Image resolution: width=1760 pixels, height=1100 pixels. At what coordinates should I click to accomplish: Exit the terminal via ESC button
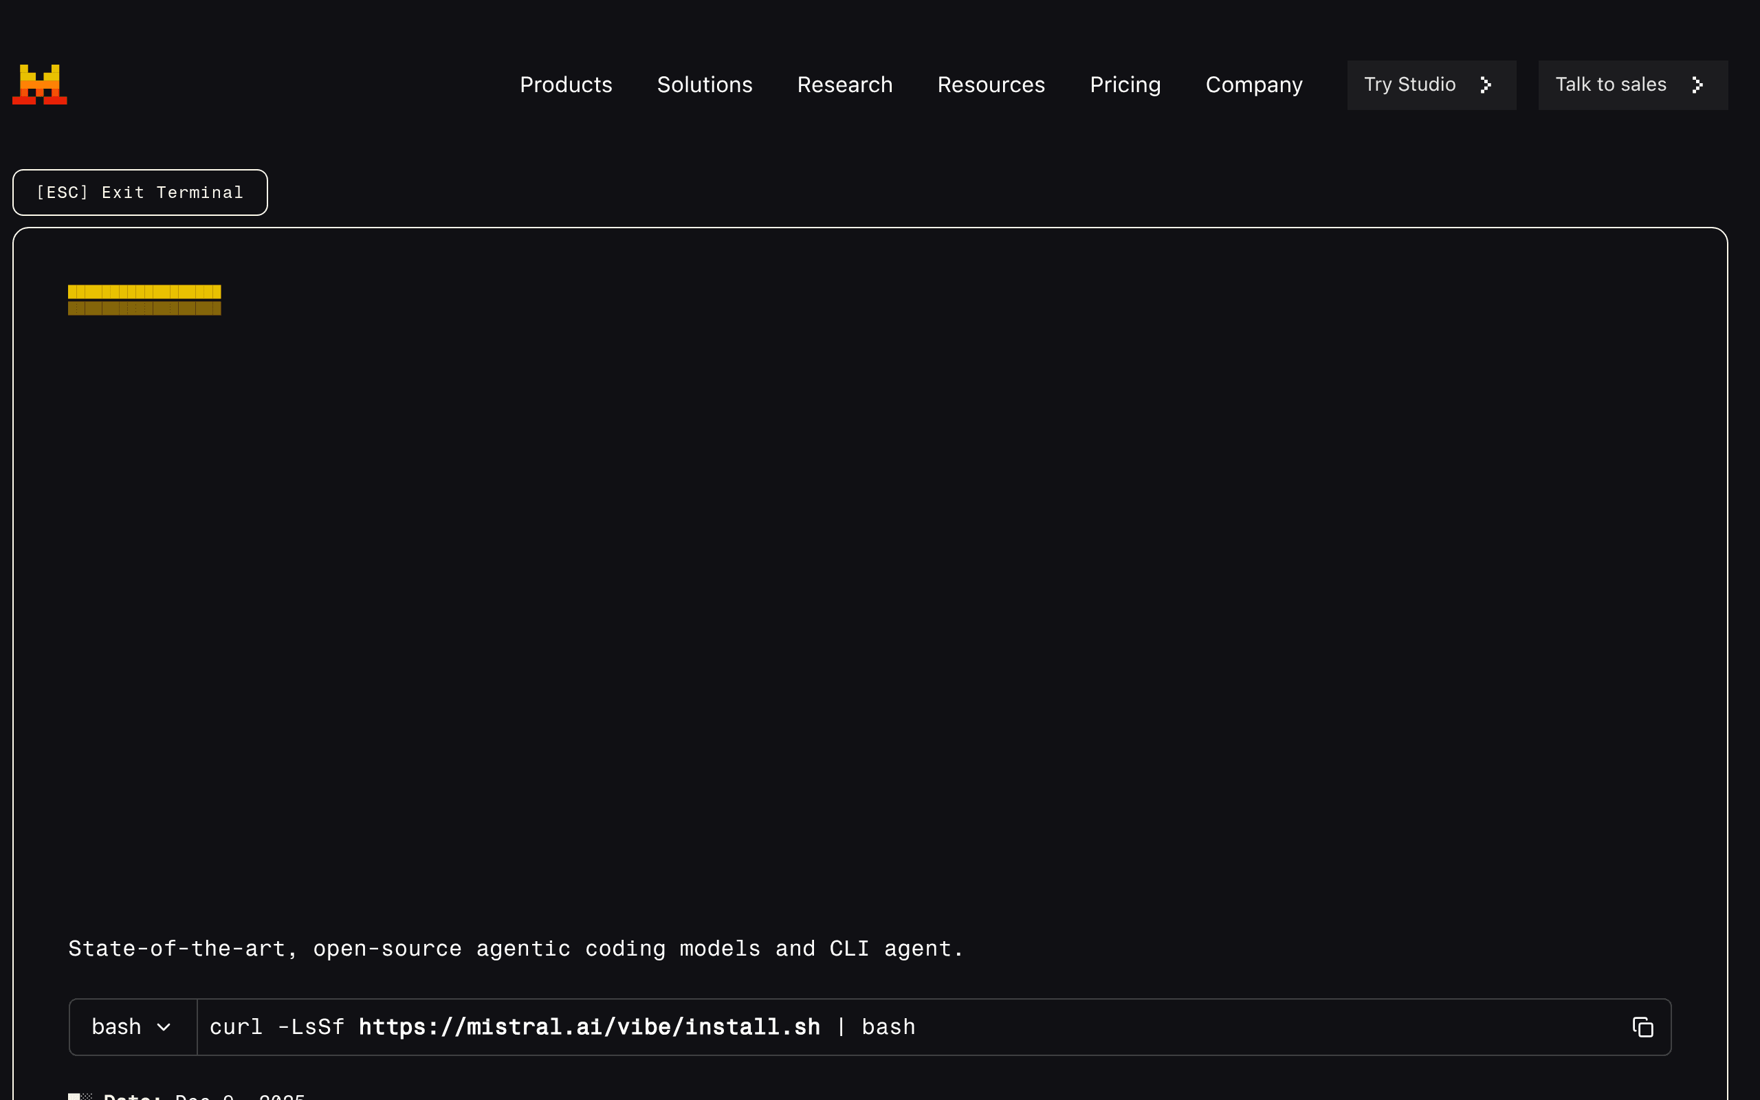pos(140,192)
